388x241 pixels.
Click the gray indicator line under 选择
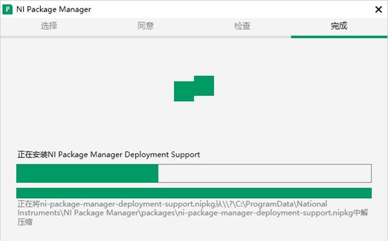pyautogui.click(x=49, y=37)
